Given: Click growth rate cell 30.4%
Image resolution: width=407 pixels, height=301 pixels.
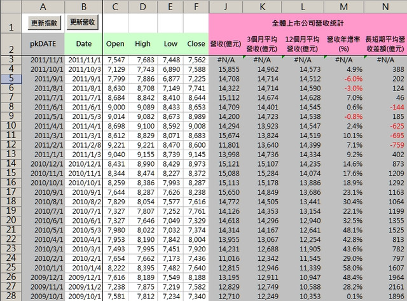Looking at the screenshot, I should pyautogui.click(x=343, y=202).
